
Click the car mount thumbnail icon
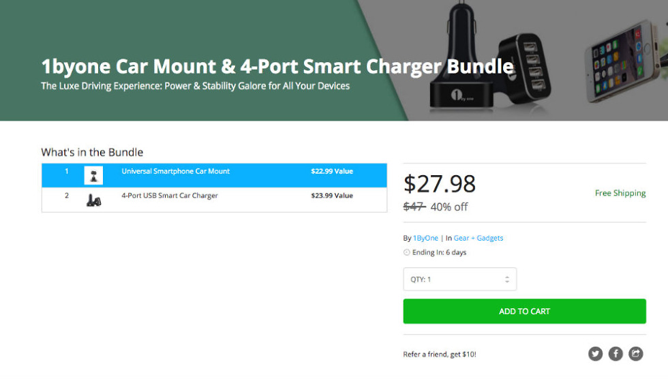[93, 175]
